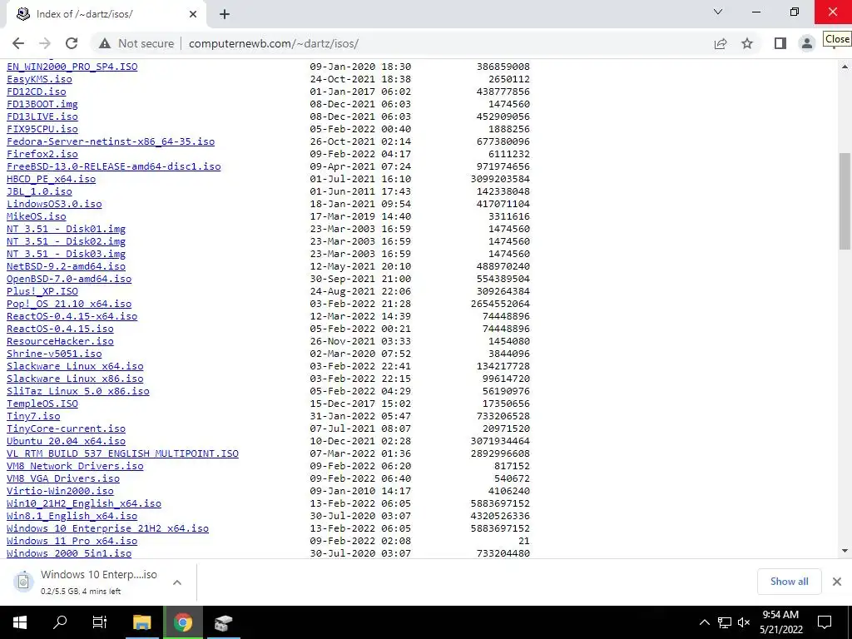The height and width of the screenshot is (639, 852).
Task: Open the Windows 2000 5in1.iso link
Action: click(69, 553)
